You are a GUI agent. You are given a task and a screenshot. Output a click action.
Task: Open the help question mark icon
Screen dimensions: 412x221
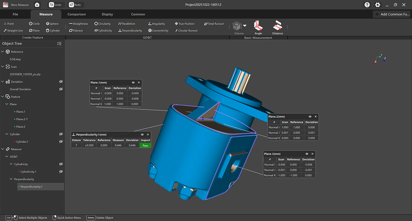(367, 5)
